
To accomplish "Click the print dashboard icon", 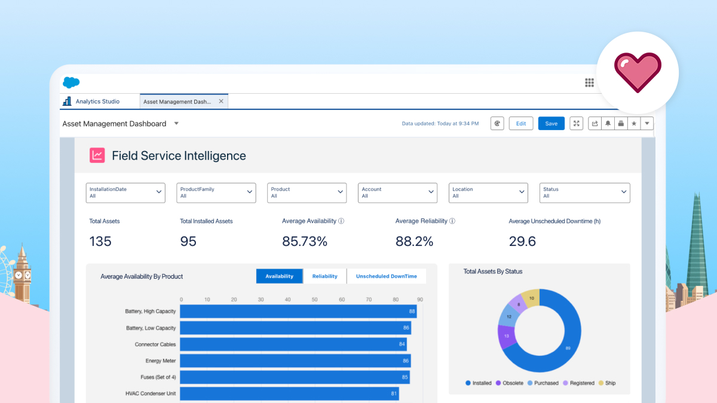I will 621,123.
